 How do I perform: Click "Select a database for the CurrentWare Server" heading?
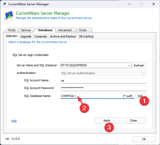click(38, 42)
